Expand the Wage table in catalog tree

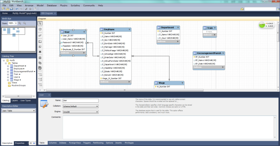click(x=8, y=80)
